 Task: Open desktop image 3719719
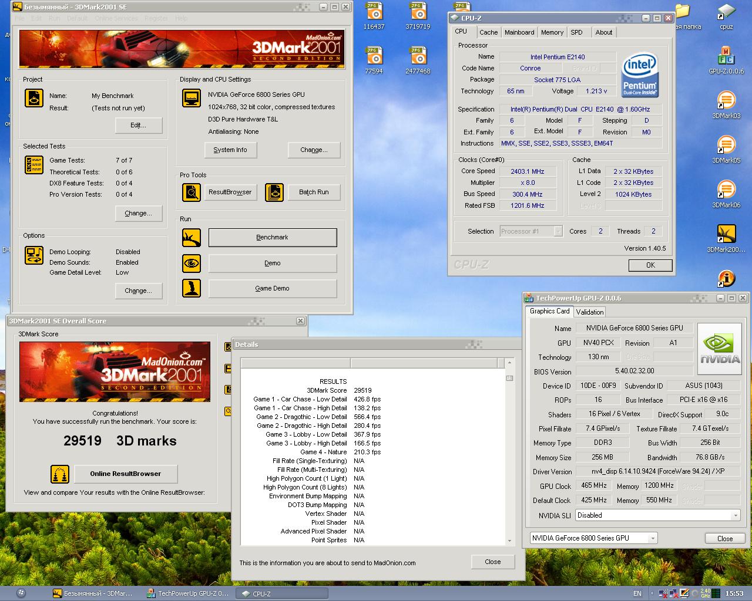(x=418, y=16)
